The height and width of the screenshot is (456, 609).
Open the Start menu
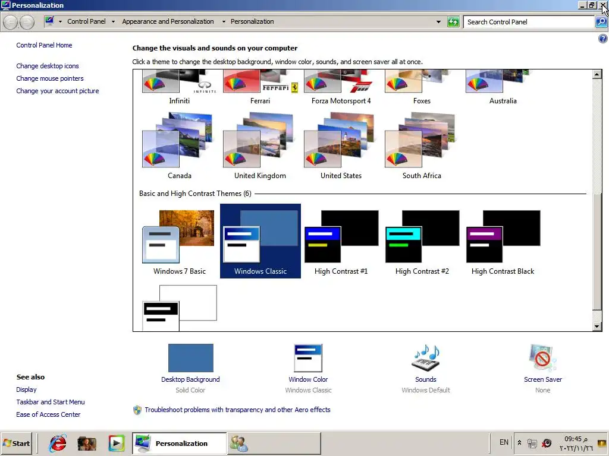16,443
